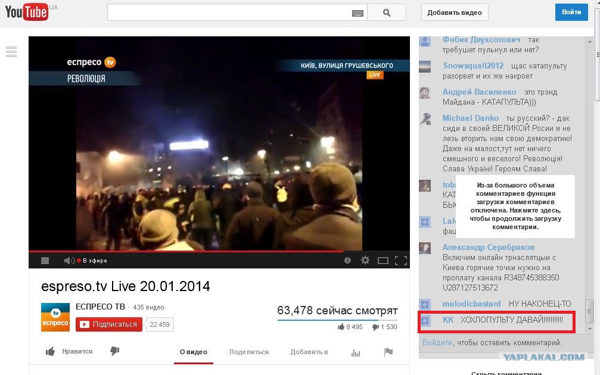600x375 pixels.
Task: Click the comment loading disabled notice popup
Action: [515, 206]
